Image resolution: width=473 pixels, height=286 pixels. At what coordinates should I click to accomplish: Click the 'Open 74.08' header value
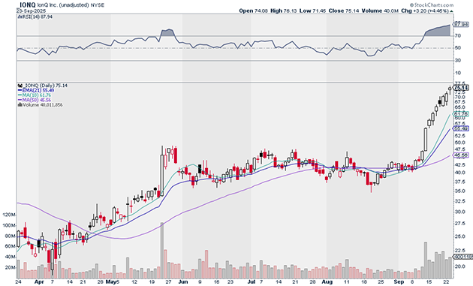tap(254, 11)
